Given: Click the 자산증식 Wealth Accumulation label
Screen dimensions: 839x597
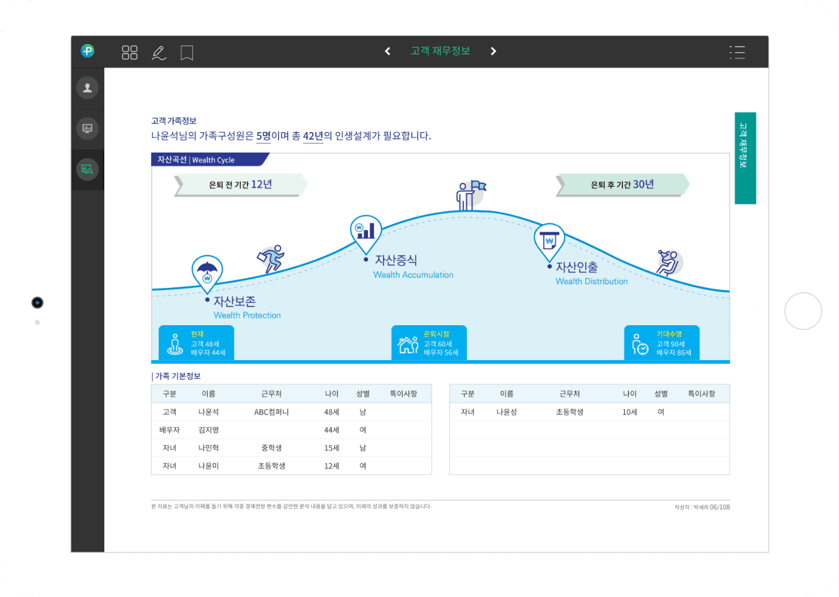Looking at the screenshot, I should coord(413,267).
